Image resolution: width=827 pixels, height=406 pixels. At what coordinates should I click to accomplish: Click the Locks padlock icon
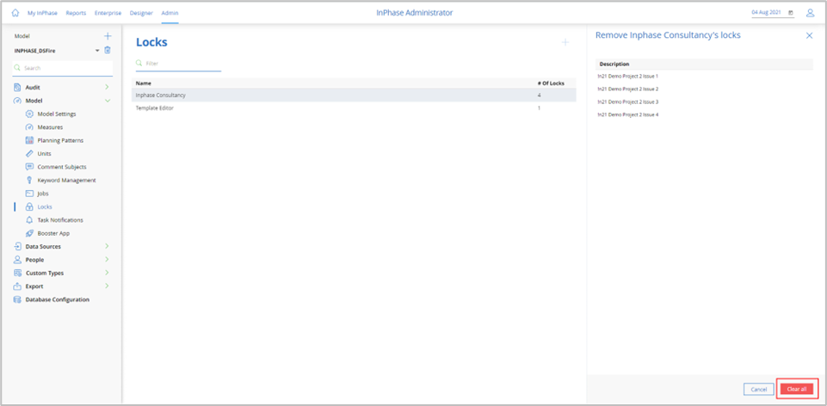click(x=29, y=206)
